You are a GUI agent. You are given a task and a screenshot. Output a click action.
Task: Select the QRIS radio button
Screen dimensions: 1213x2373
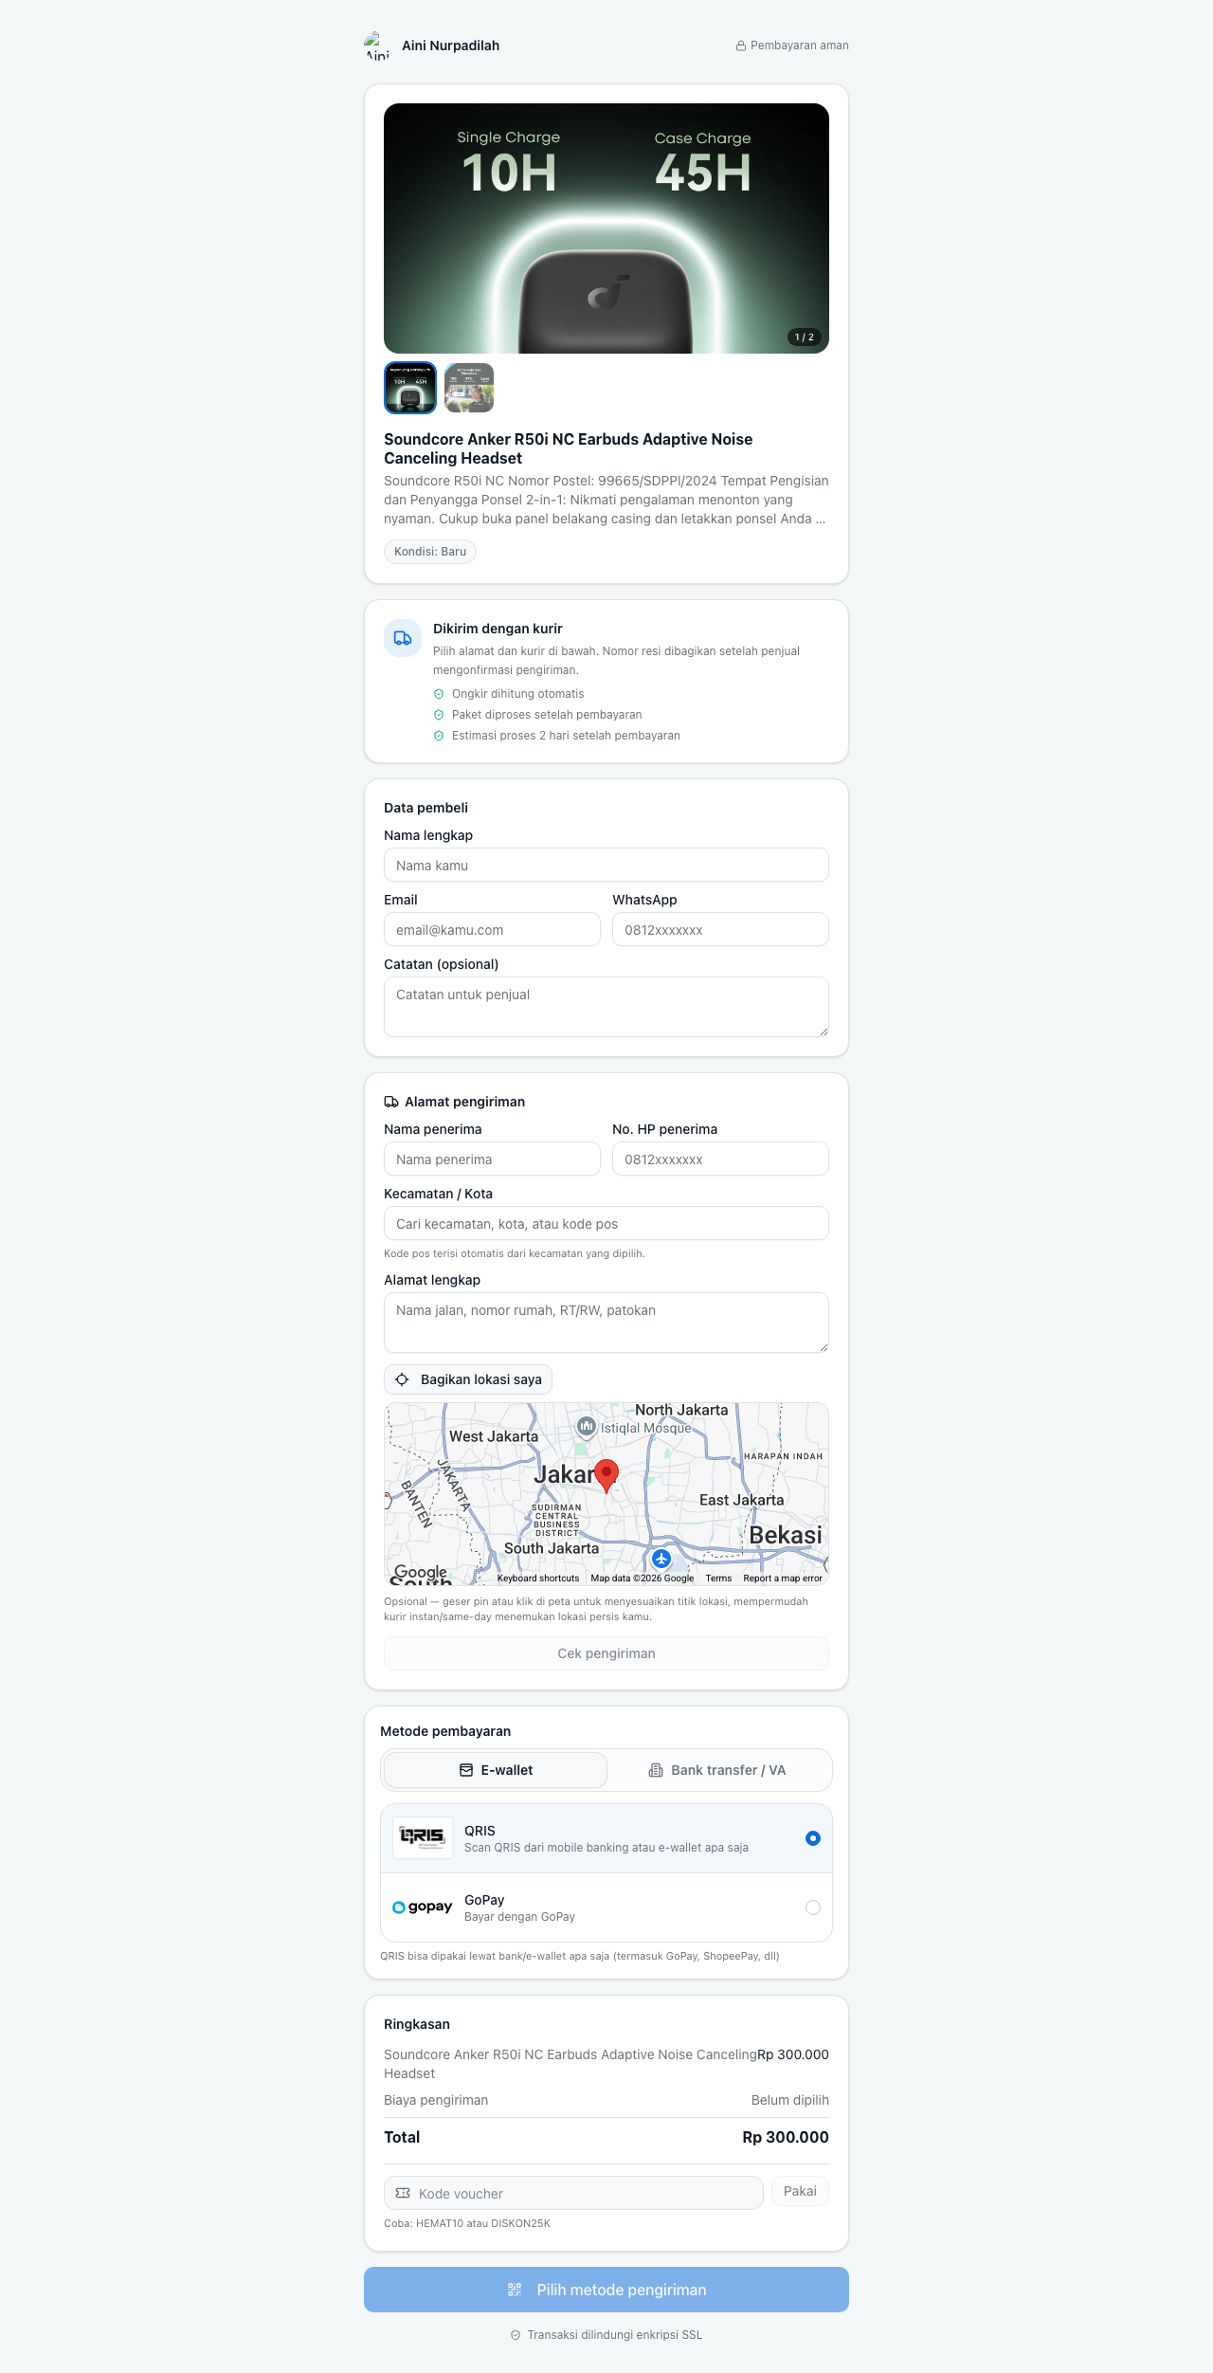tap(813, 1838)
